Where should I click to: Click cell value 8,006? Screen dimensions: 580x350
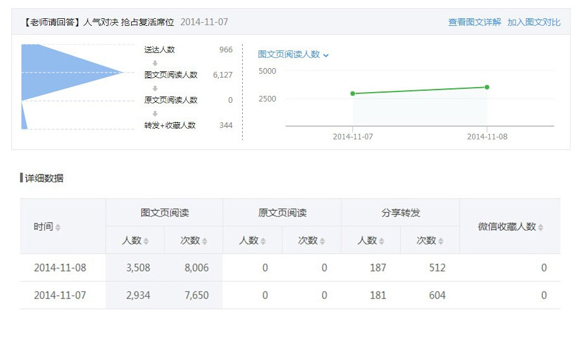point(197,267)
